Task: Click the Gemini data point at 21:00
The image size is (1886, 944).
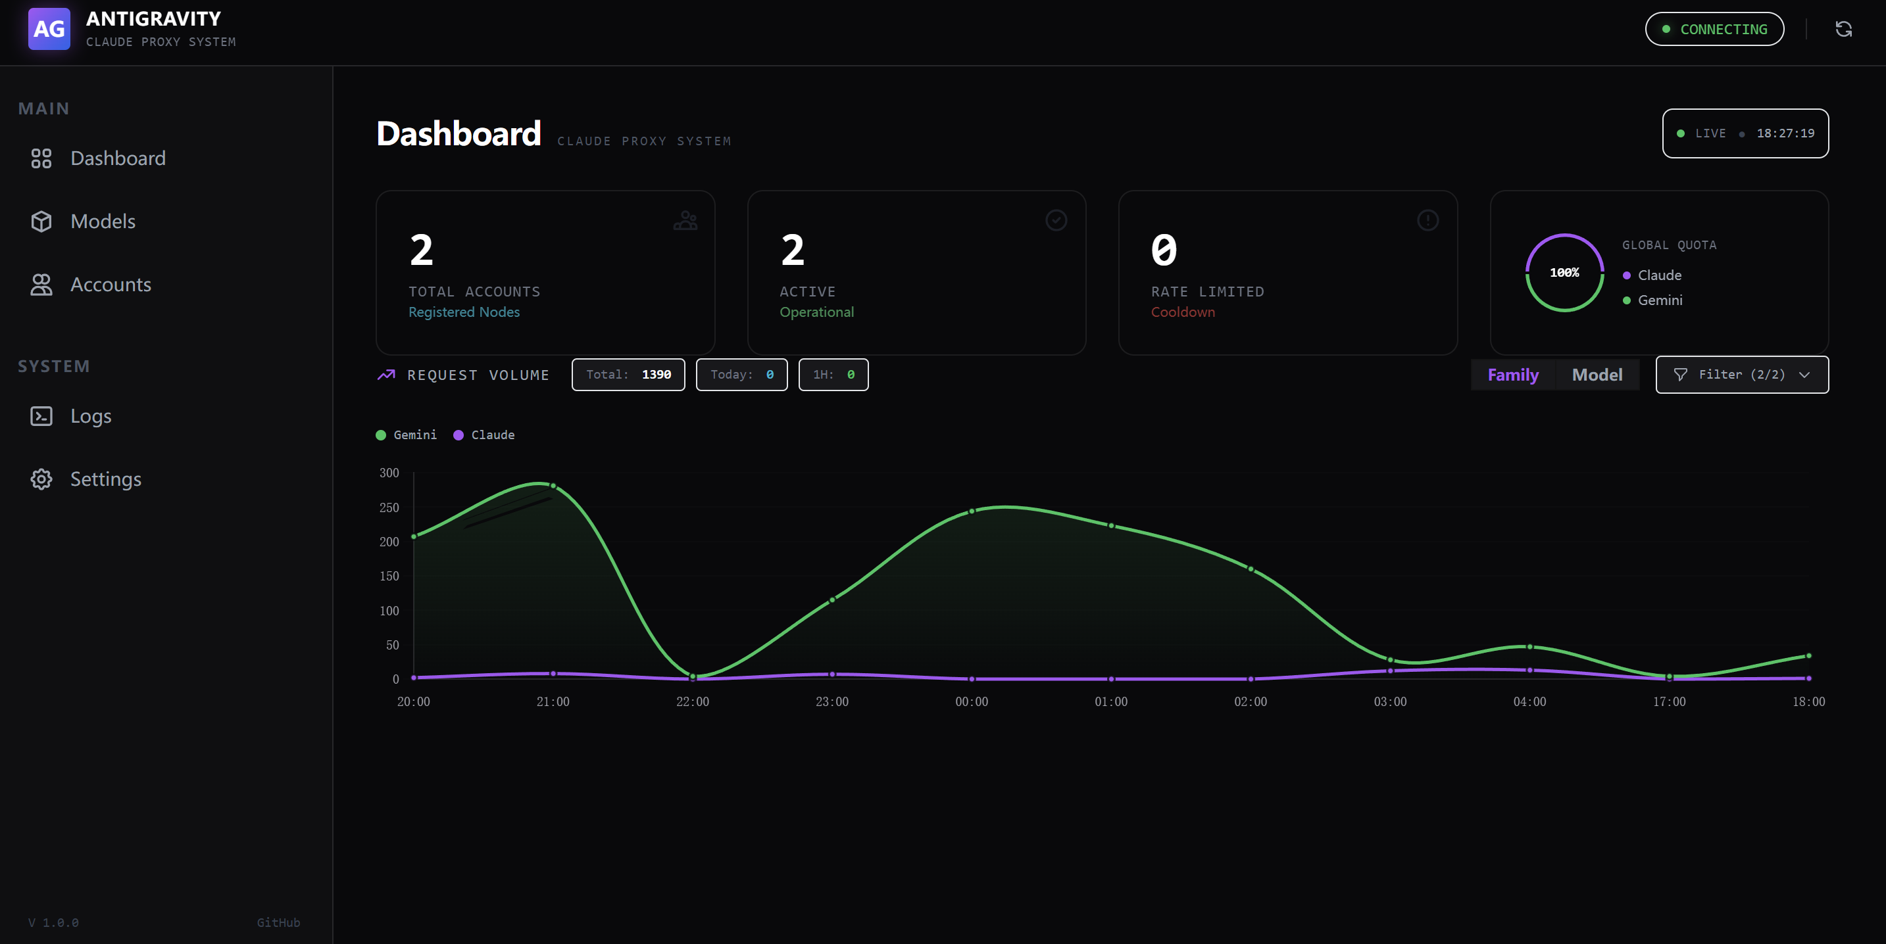Action: pyautogui.click(x=553, y=486)
